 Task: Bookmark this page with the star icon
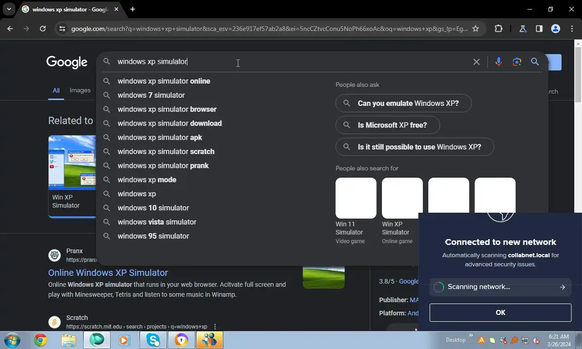(476, 29)
